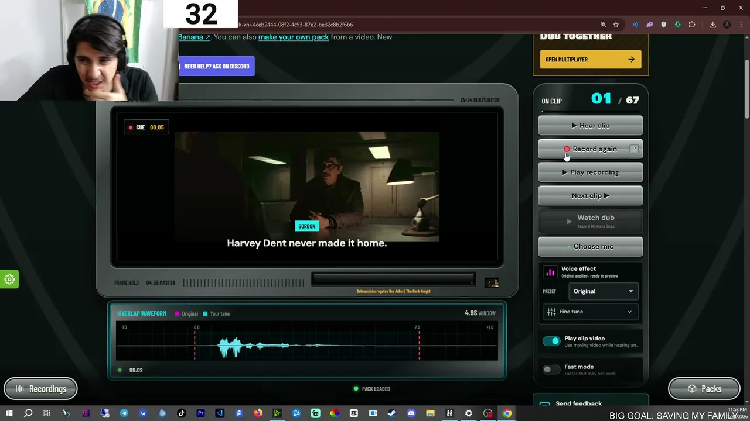Click the GORDON speaker label
750x421 pixels.
306,226
